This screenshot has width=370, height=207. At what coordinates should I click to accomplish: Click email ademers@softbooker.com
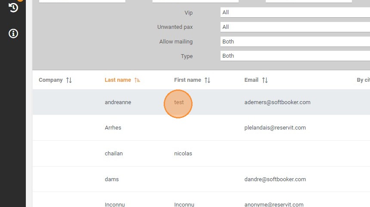pyautogui.click(x=277, y=102)
